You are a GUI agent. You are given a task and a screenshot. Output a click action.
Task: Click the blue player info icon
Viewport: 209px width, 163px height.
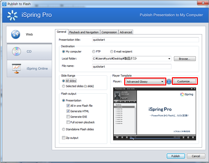tap(169, 81)
